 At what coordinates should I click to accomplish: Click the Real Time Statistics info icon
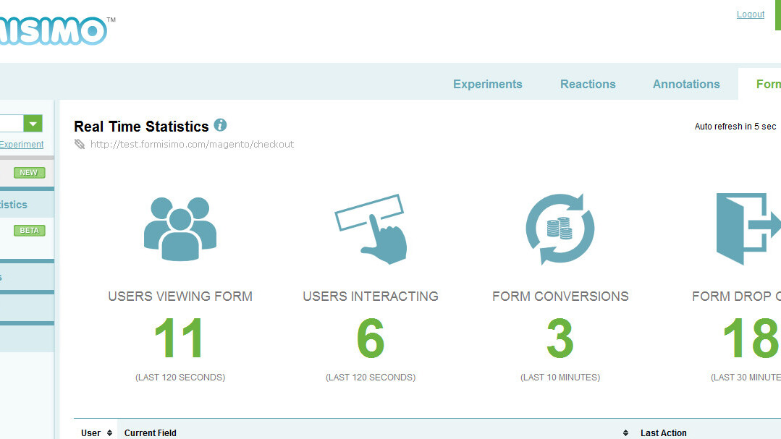point(221,125)
